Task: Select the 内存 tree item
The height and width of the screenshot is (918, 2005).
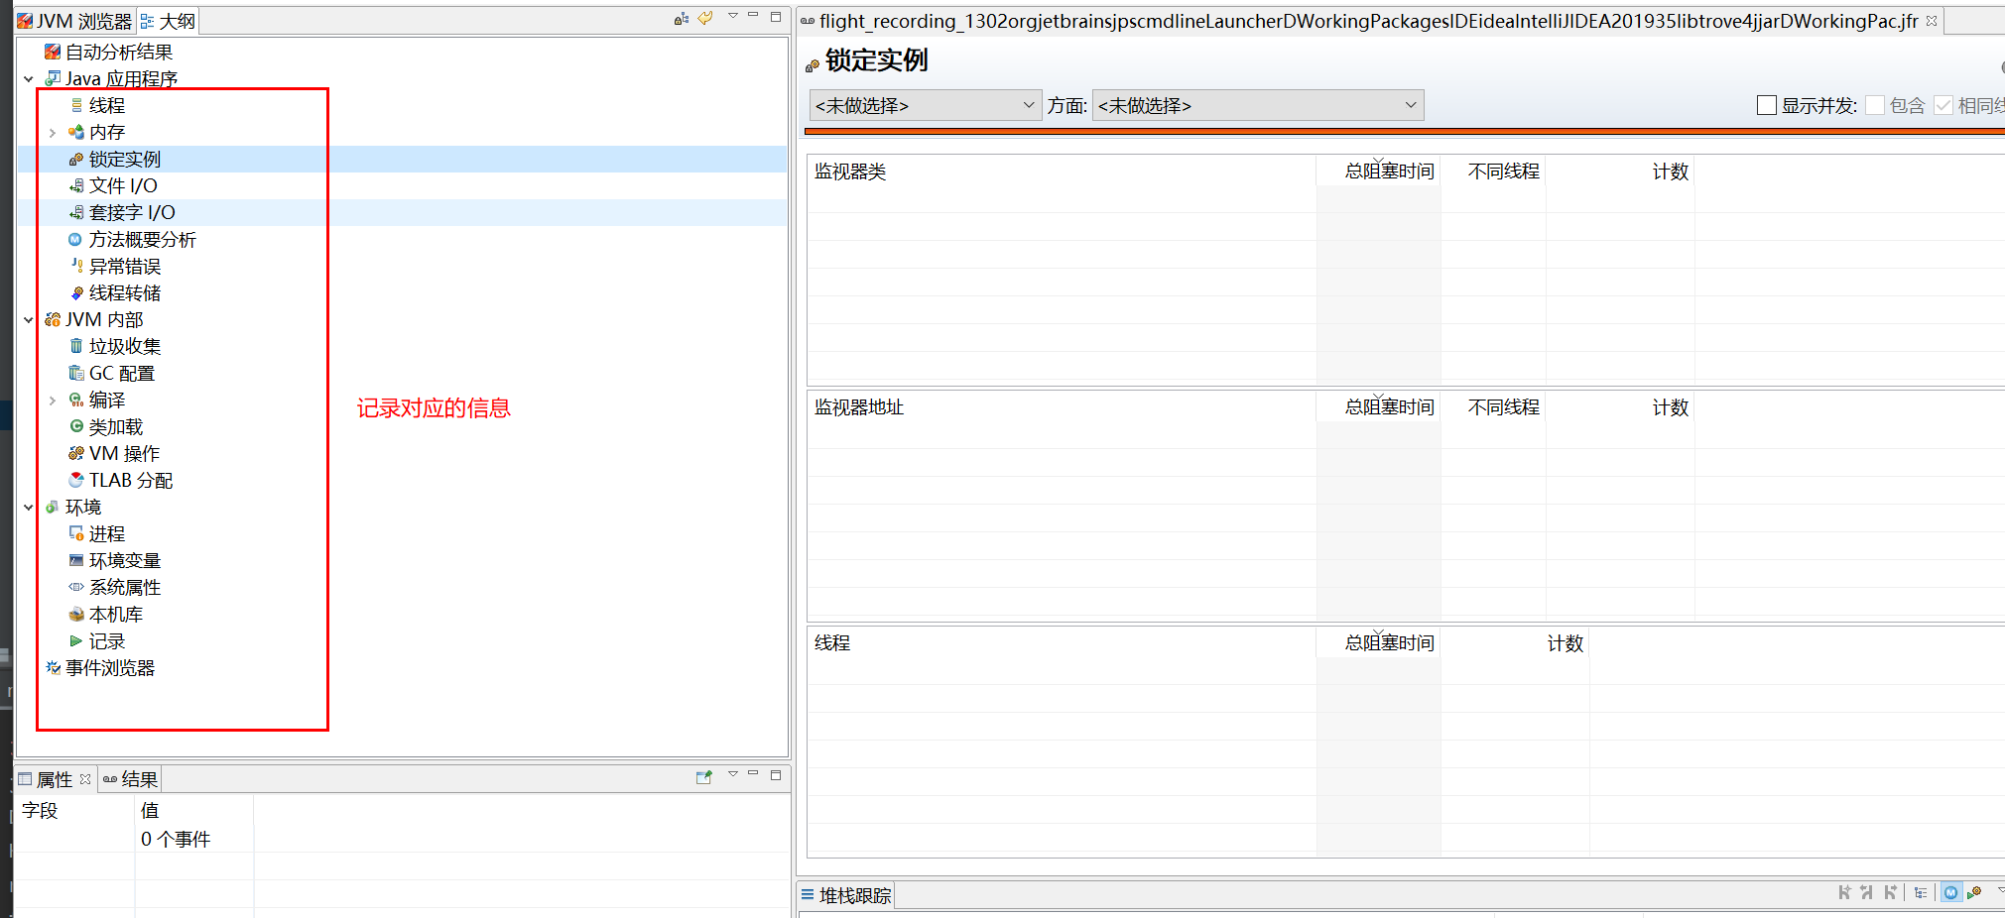Action: (x=107, y=132)
